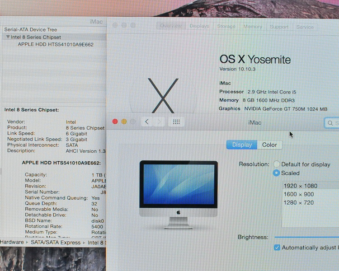Click the iMac display thumbnail image
The width and height of the screenshot is (339, 271).
(x=179, y=195)
